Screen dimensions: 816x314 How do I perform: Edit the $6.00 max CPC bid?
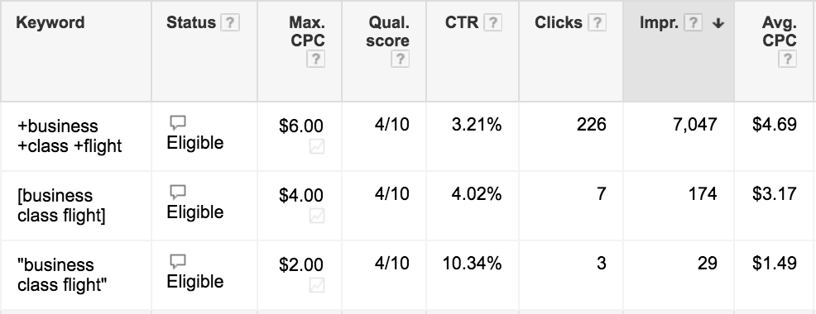pyautogui.click(x=300, y=126)
